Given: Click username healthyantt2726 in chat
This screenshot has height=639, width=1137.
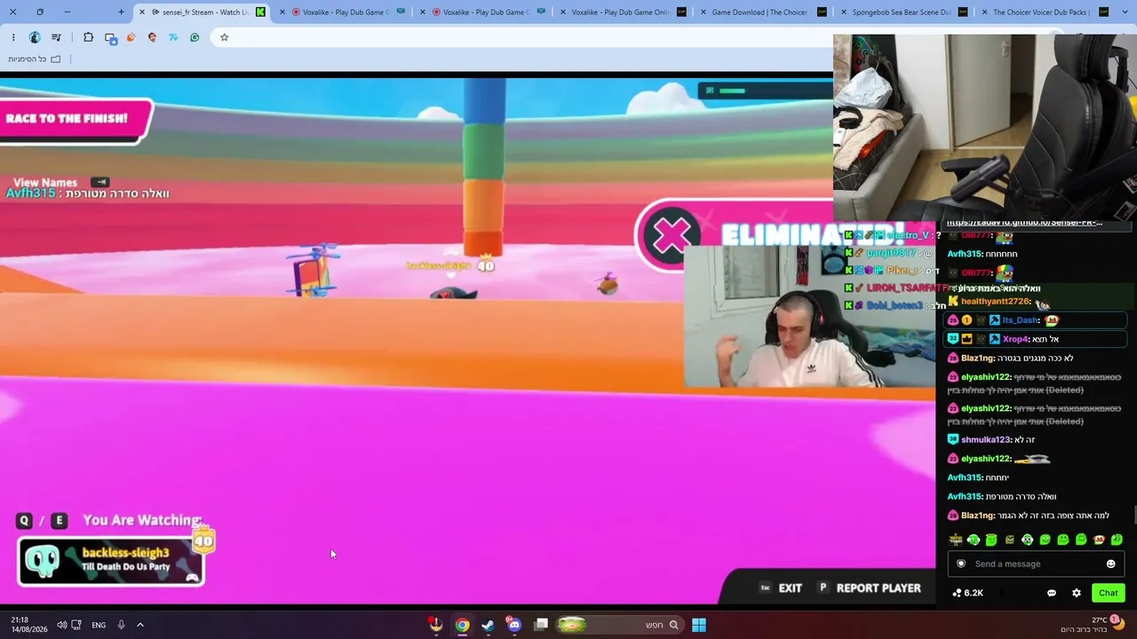Looking at the screenshot, I should point(995,302).
